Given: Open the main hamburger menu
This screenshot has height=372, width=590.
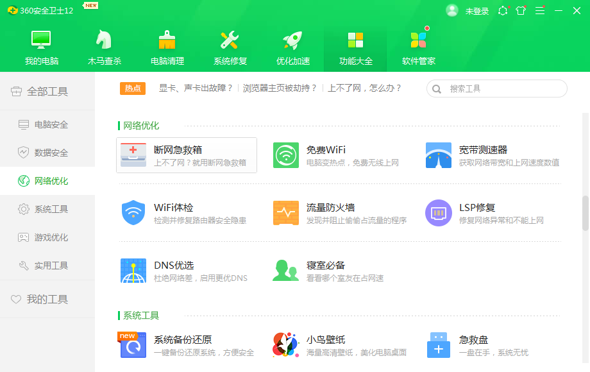Looking at the screenshot, I should 539,10.
